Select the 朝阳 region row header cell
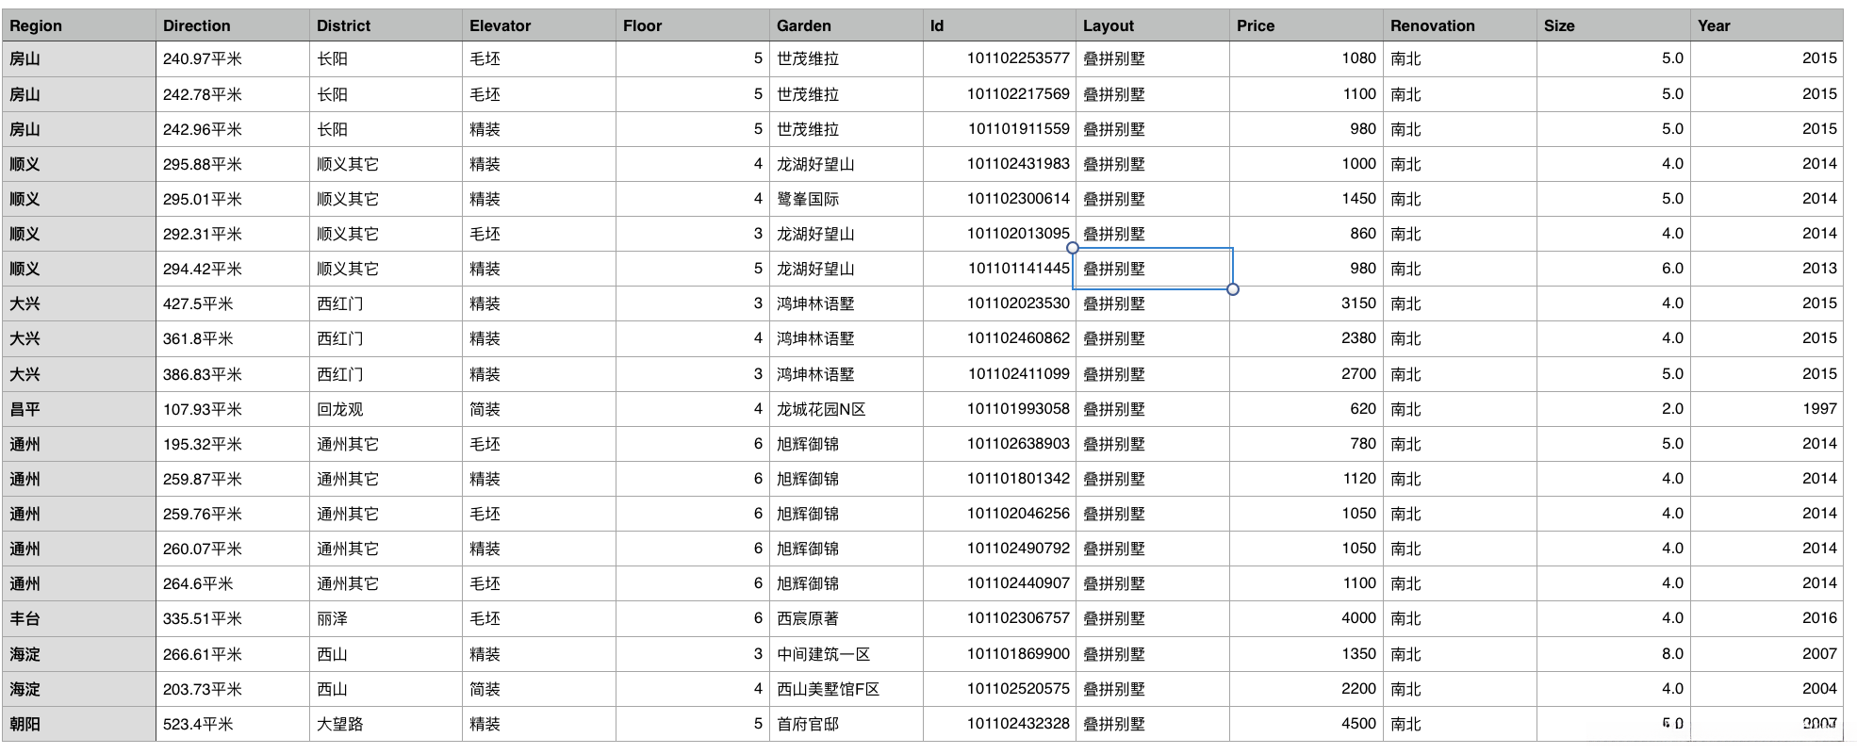The width and height of the screenshot is (1857, 754). 78,724
